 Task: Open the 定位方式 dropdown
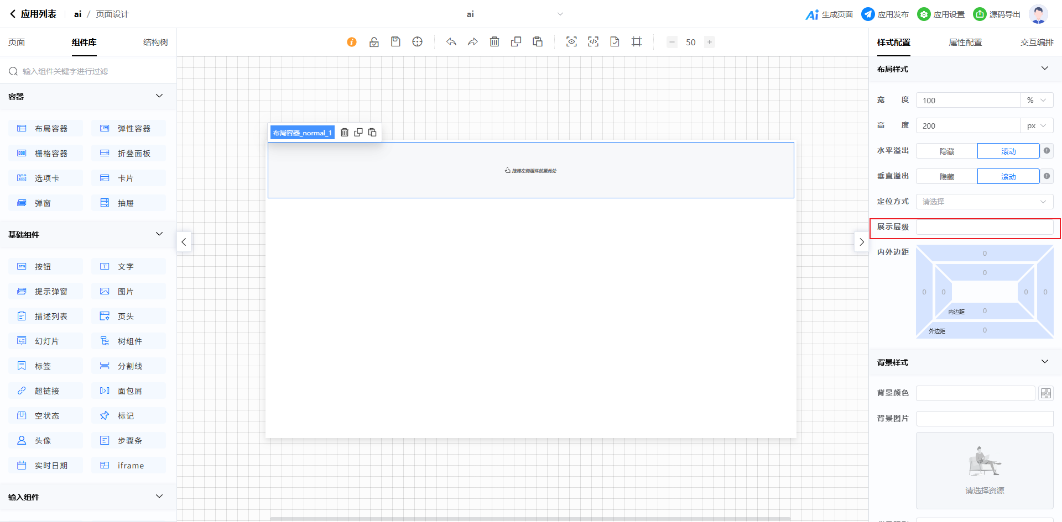pyautogui.click(x=984, y=202)
